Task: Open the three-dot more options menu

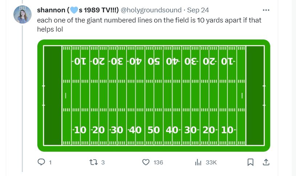Action: click(266, 10)
